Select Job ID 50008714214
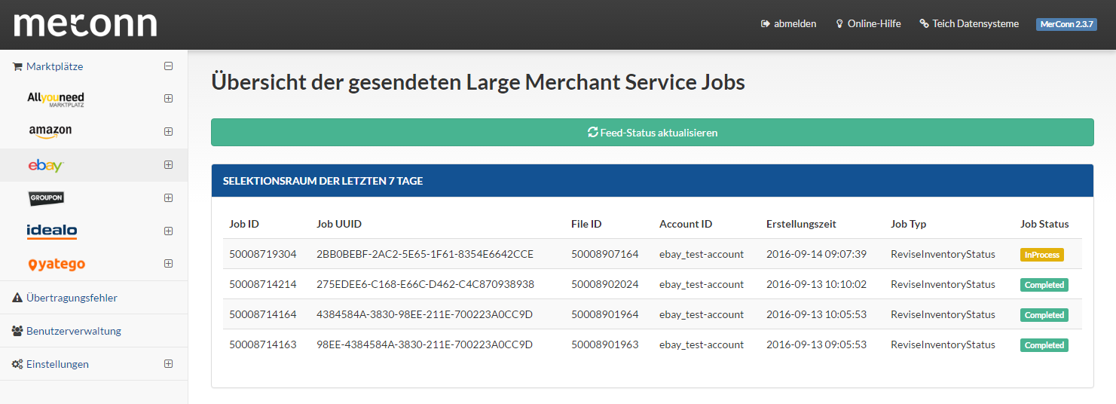Screen dimensions: 1116x404 click(x=263, y=284)
